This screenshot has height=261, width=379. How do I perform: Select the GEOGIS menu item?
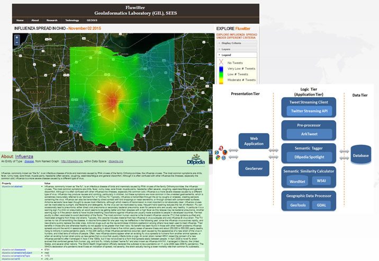pos(92,20)
